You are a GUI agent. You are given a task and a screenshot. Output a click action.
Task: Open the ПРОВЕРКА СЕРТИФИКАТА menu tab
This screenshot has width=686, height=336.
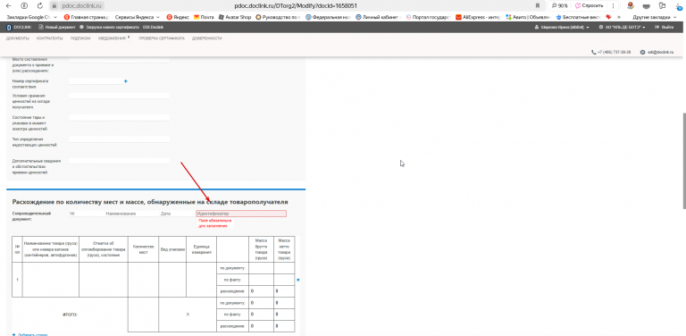tap(162, 38)
